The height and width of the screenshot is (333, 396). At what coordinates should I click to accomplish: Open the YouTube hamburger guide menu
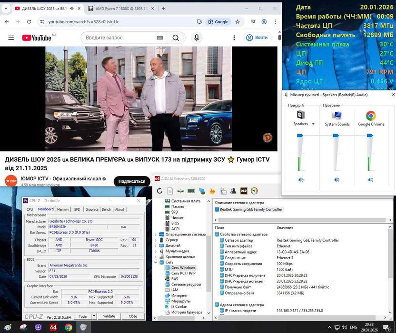(11, 38)
